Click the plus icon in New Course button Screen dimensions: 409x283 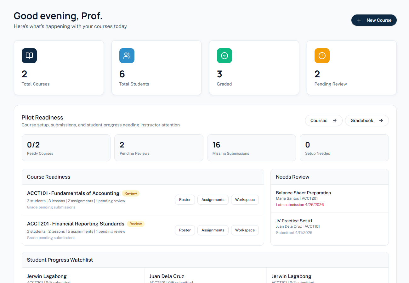[359, 20]
